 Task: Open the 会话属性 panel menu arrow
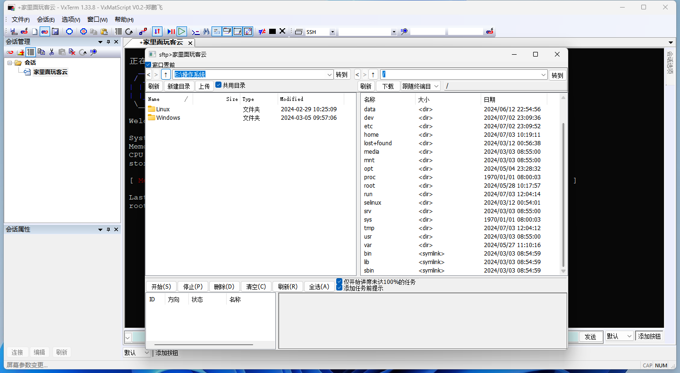100,230
